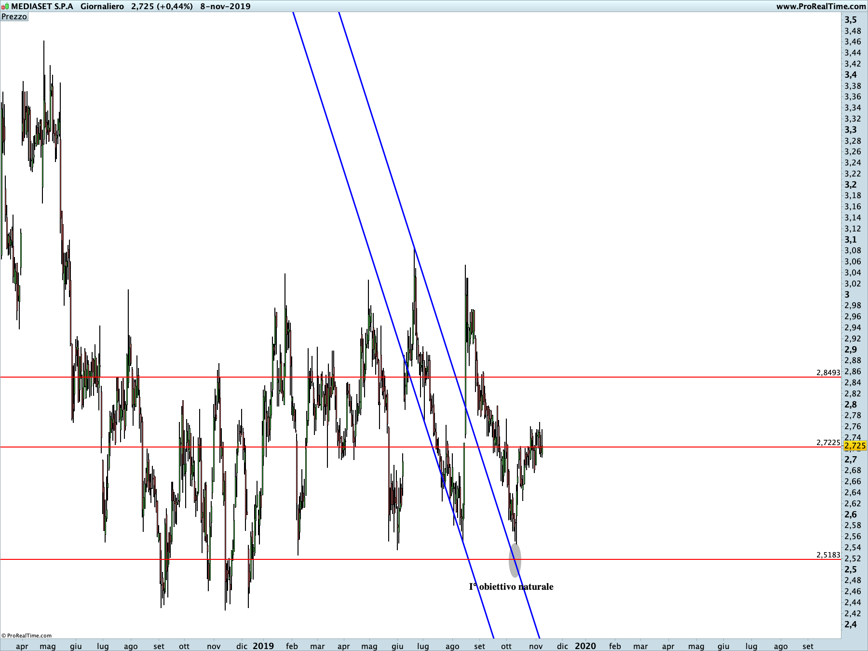This screenshot has height=651, width=868.
Task: Click the 2,725 (+0,44%) quote in header
Action: 162,7
